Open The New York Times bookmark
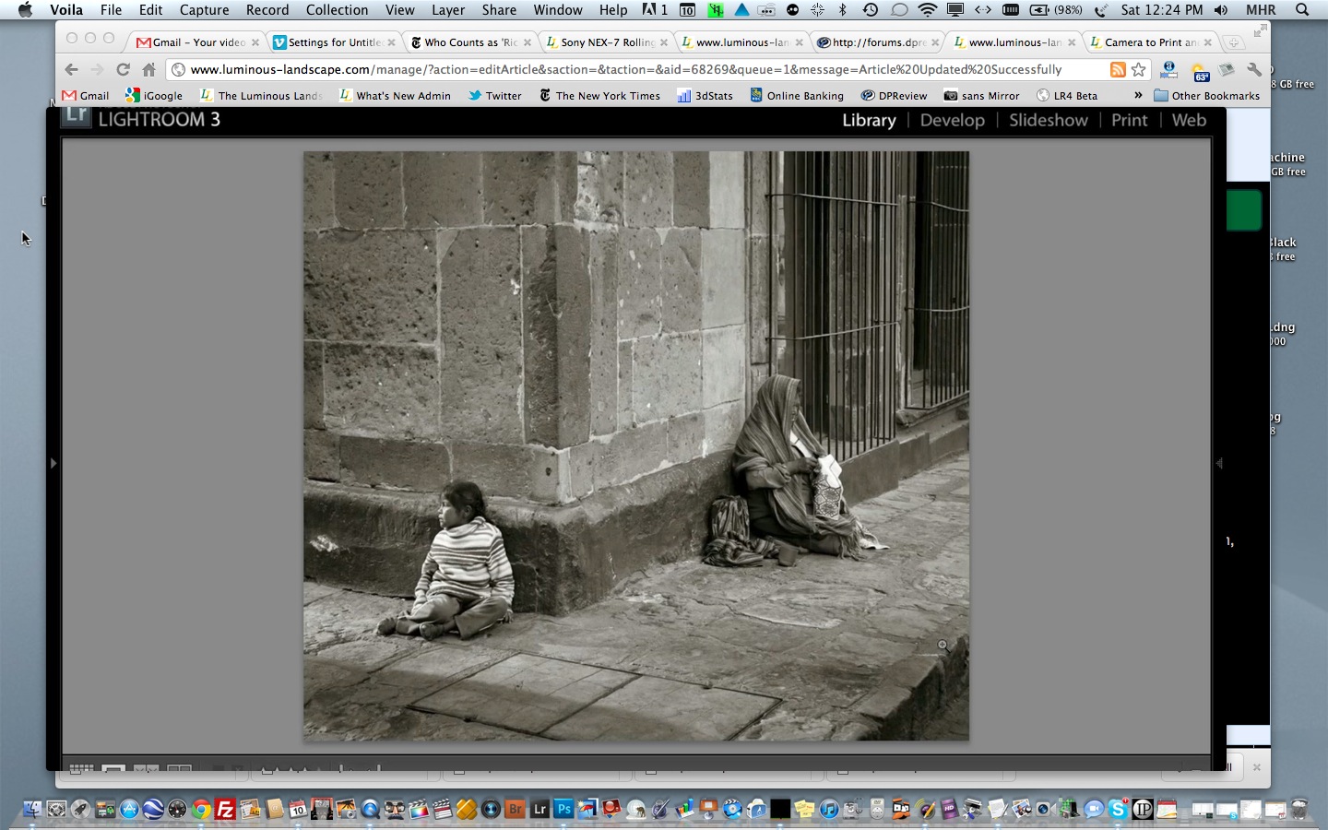 599,95
